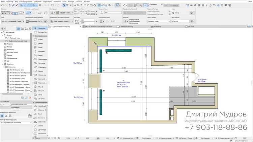
Task: Select the Текст (Text) tool
Action: tap(40, 114)
